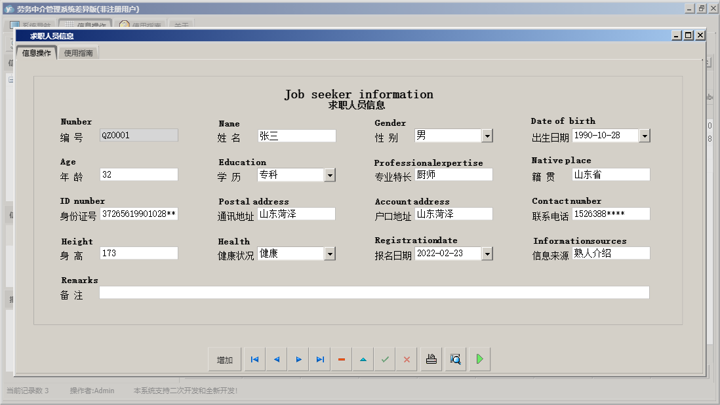The image size is (720, 405).
Task: Print record with printer icon
Action: click(x=431, y=360)
